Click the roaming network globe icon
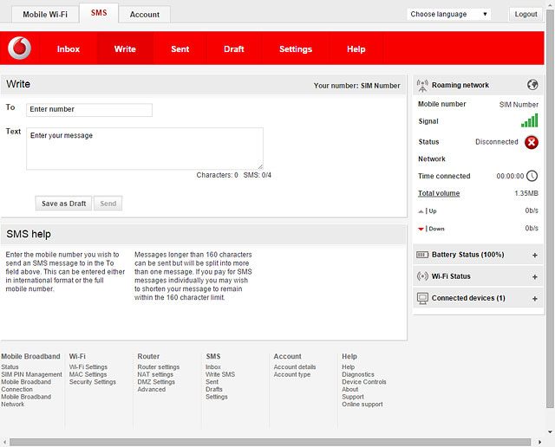Image resolution: width=555 pixels, height=447 pixels. (x=532, y=85)
